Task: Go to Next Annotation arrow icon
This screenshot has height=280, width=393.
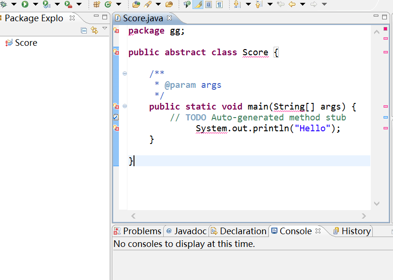Action: (x=237, y=4)
